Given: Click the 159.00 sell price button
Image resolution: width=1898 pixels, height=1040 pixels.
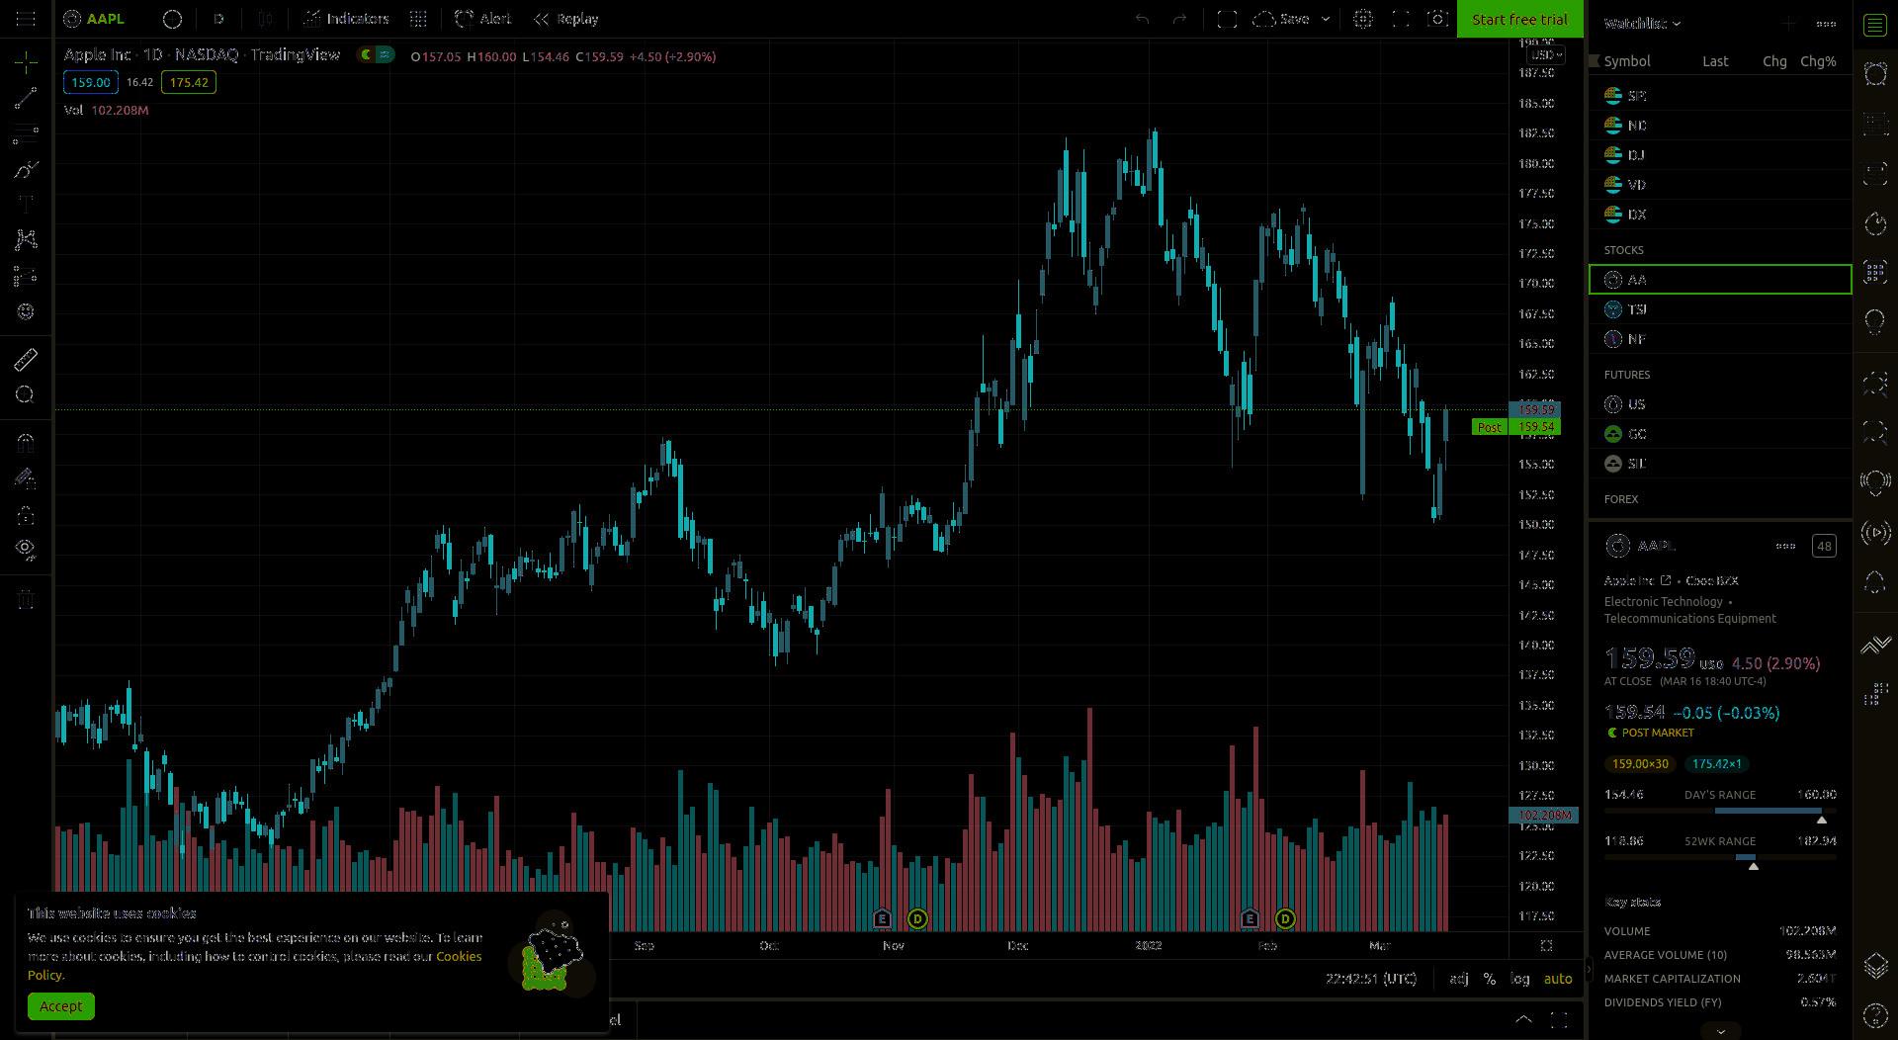Looking at the screenshot, I should coord(90,82).
